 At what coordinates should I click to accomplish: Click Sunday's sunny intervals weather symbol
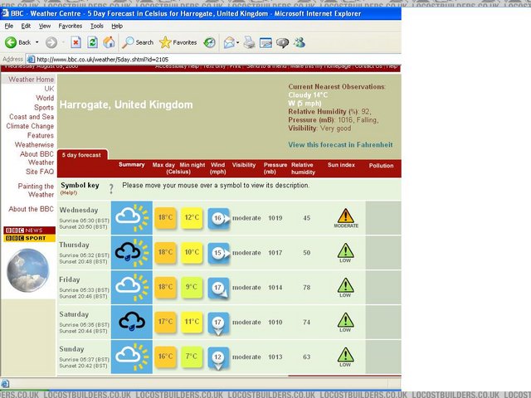[132, 357]
